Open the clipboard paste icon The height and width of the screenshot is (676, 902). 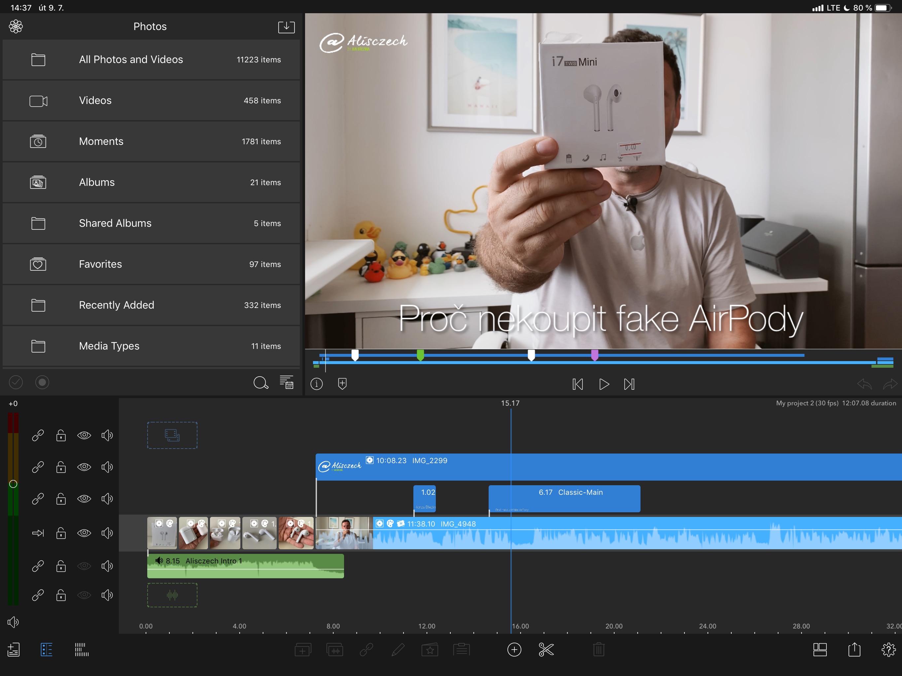tap(462, 649)
